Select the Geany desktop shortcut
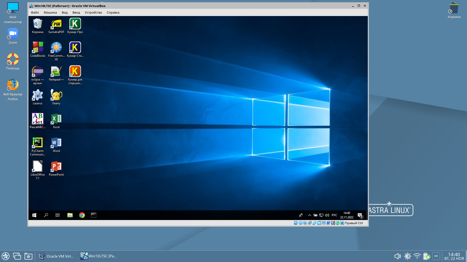The height and width of the screenshot is (262, 467). (x=56, y=97)
